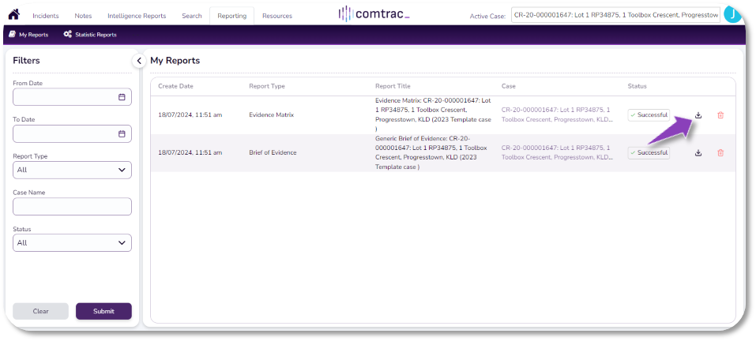Download the Brief of Evidence report
756x341 pixels.
(x=698, y=152)
